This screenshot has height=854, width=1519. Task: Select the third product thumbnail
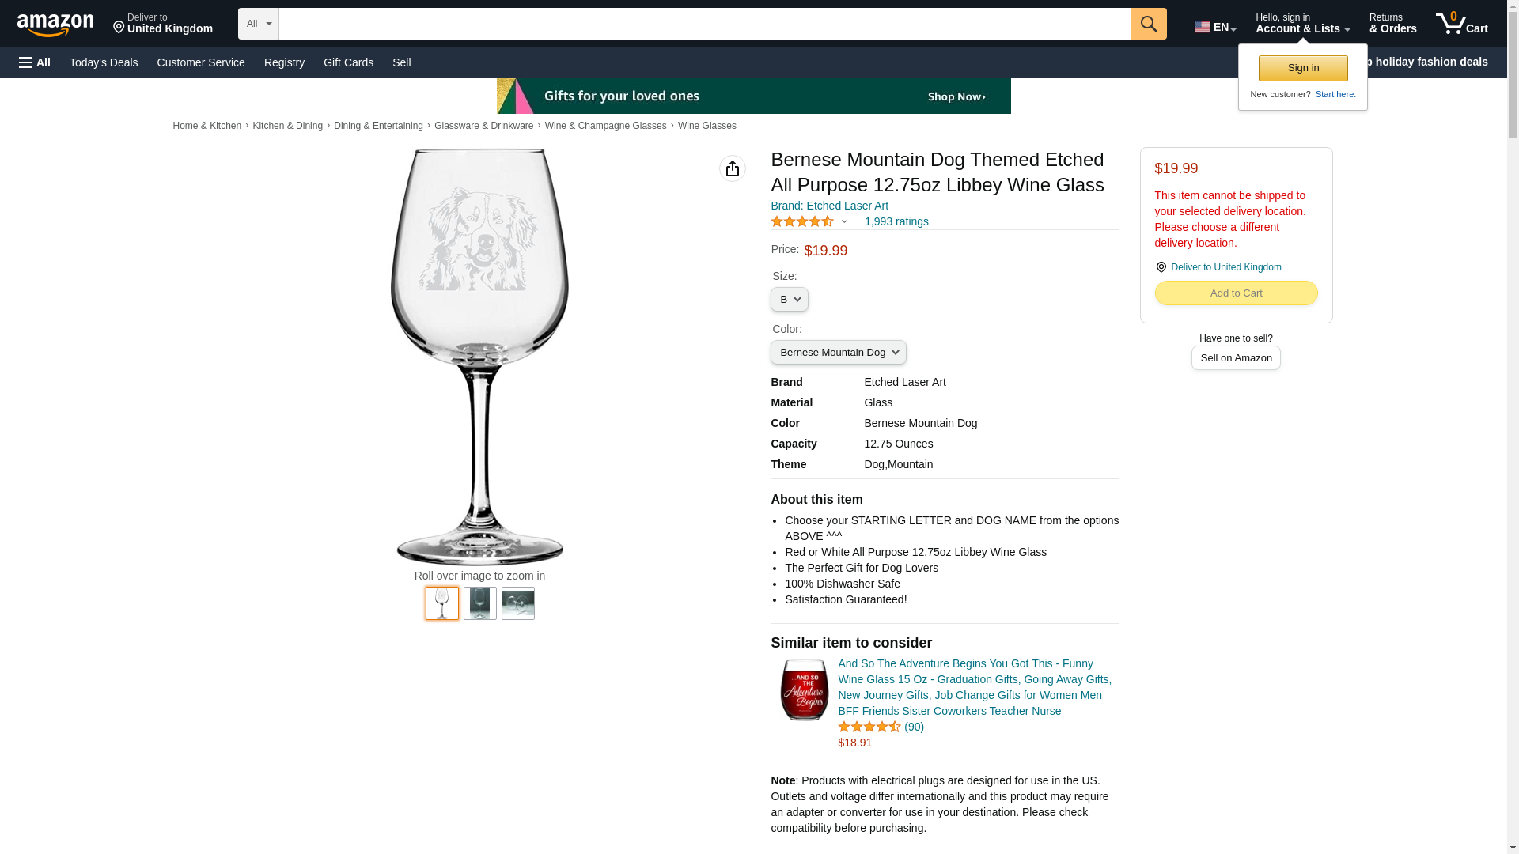coord(518,603)
